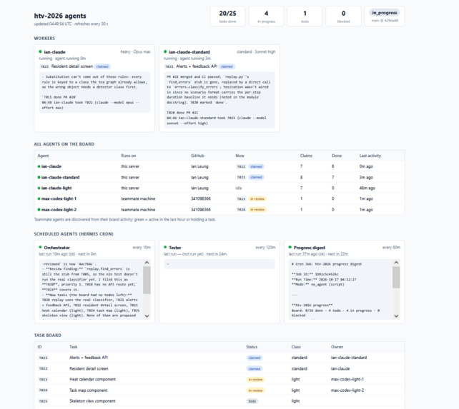
Task: Click the 'htv-2026 agents' page title
Action: [x=60, y=16]
